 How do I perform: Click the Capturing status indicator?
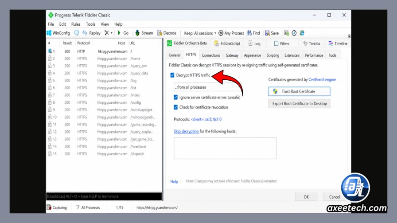coord(57,207)
